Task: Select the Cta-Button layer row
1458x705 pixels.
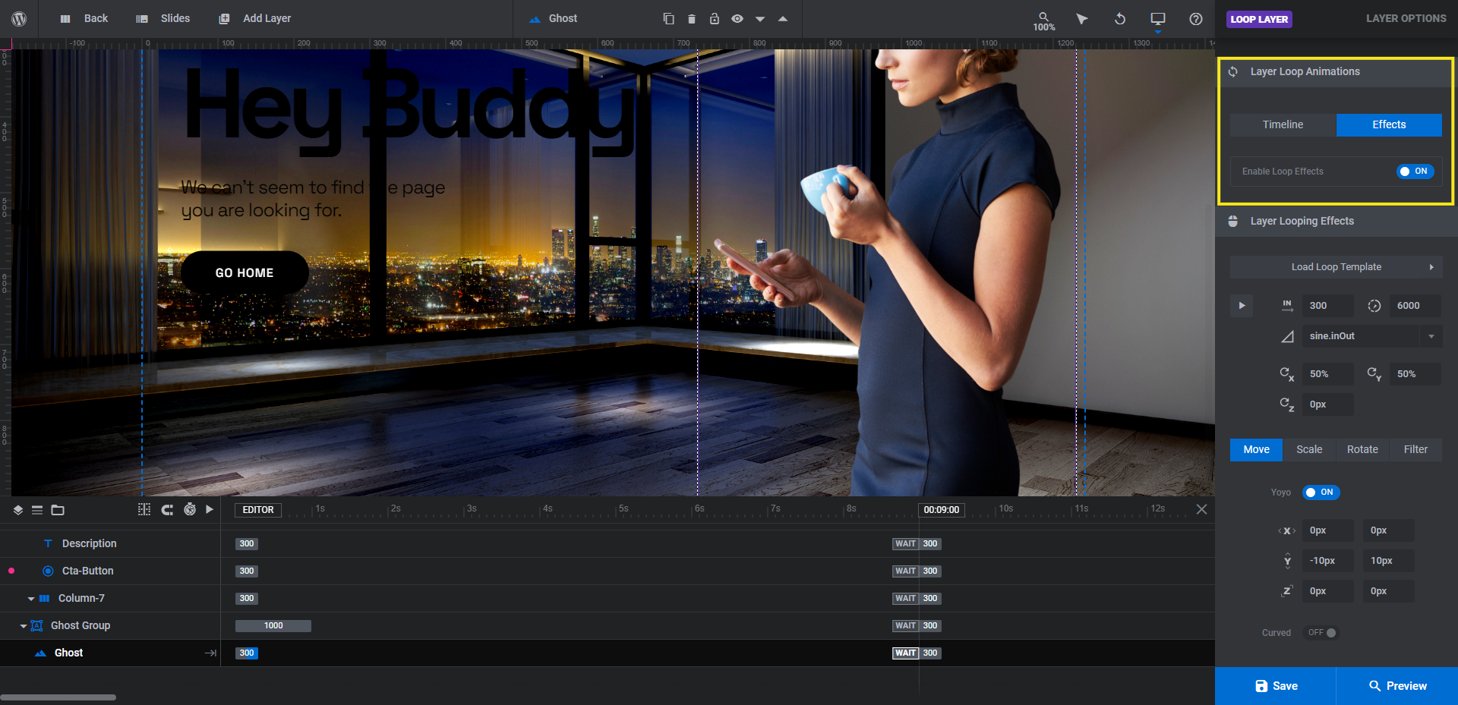Action: coord(110,571)
